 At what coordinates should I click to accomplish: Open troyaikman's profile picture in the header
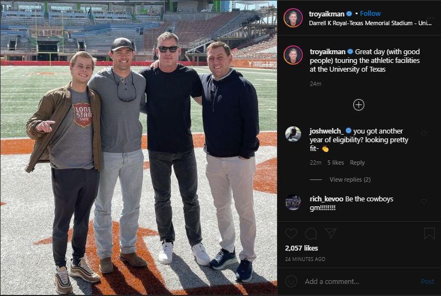pos(293,18)
